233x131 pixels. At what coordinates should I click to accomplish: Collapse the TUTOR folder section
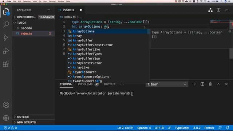click(x=22, y=23)
